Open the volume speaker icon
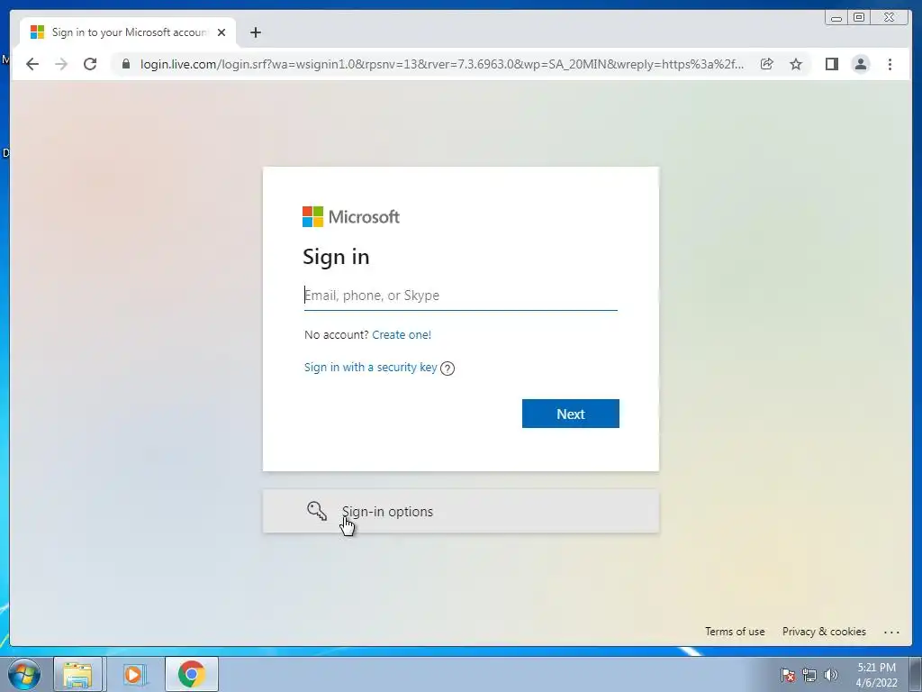Viewport: 922px width, 692px height. click(x=831, y=675)
